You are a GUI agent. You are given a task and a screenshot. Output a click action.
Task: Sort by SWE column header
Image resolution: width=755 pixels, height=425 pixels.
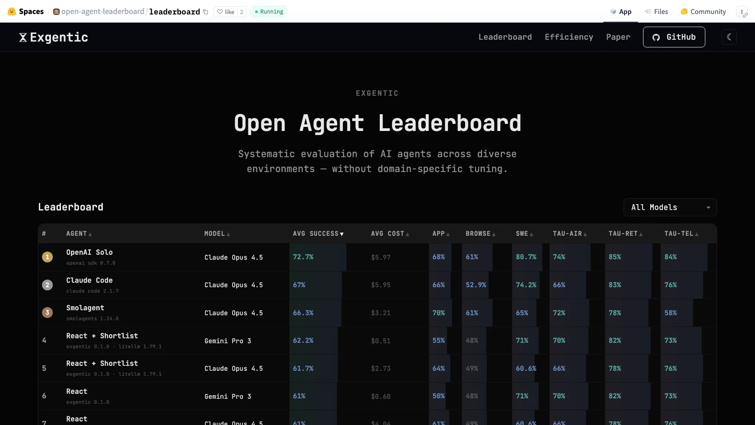pyautogui.click(x=525, y=234)
